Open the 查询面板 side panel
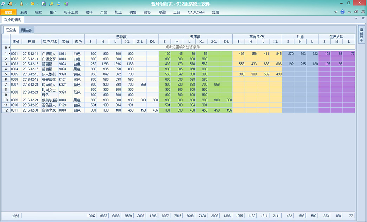Viewport: 367px width, 222px height. 361,34
